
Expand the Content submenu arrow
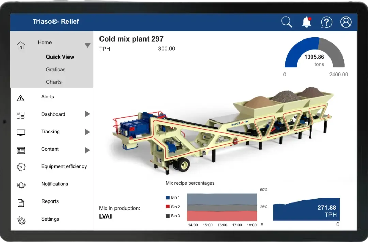coord(87,150)
